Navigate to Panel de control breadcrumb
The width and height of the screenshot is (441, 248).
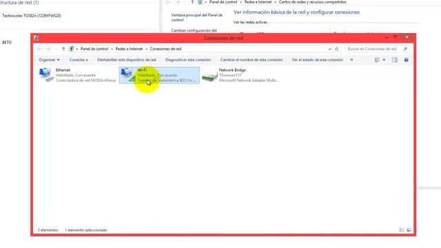(x=94, y=49)
